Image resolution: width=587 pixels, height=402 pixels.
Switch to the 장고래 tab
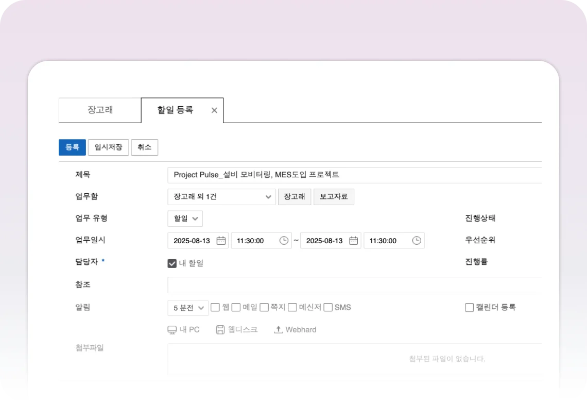click(x=100, y=110)
